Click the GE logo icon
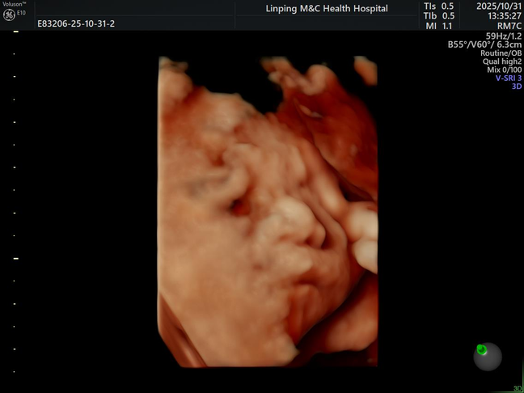524x393 pixels. [x=9, y=14]
